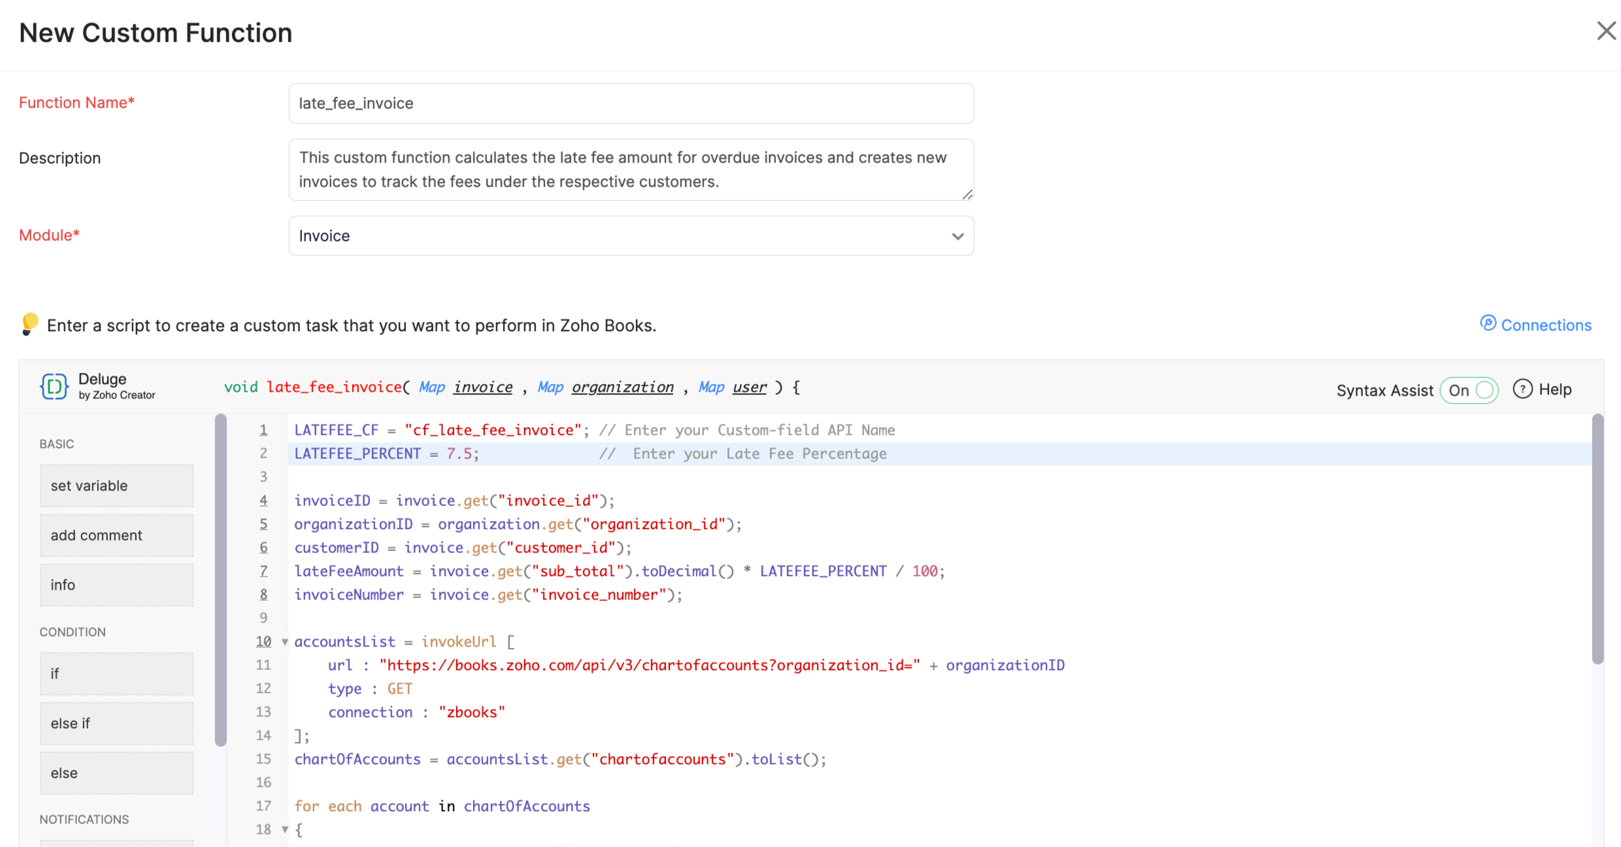Click inside the Description text area
Viewport: 1621px width, 847px height.
pos(631,170)
